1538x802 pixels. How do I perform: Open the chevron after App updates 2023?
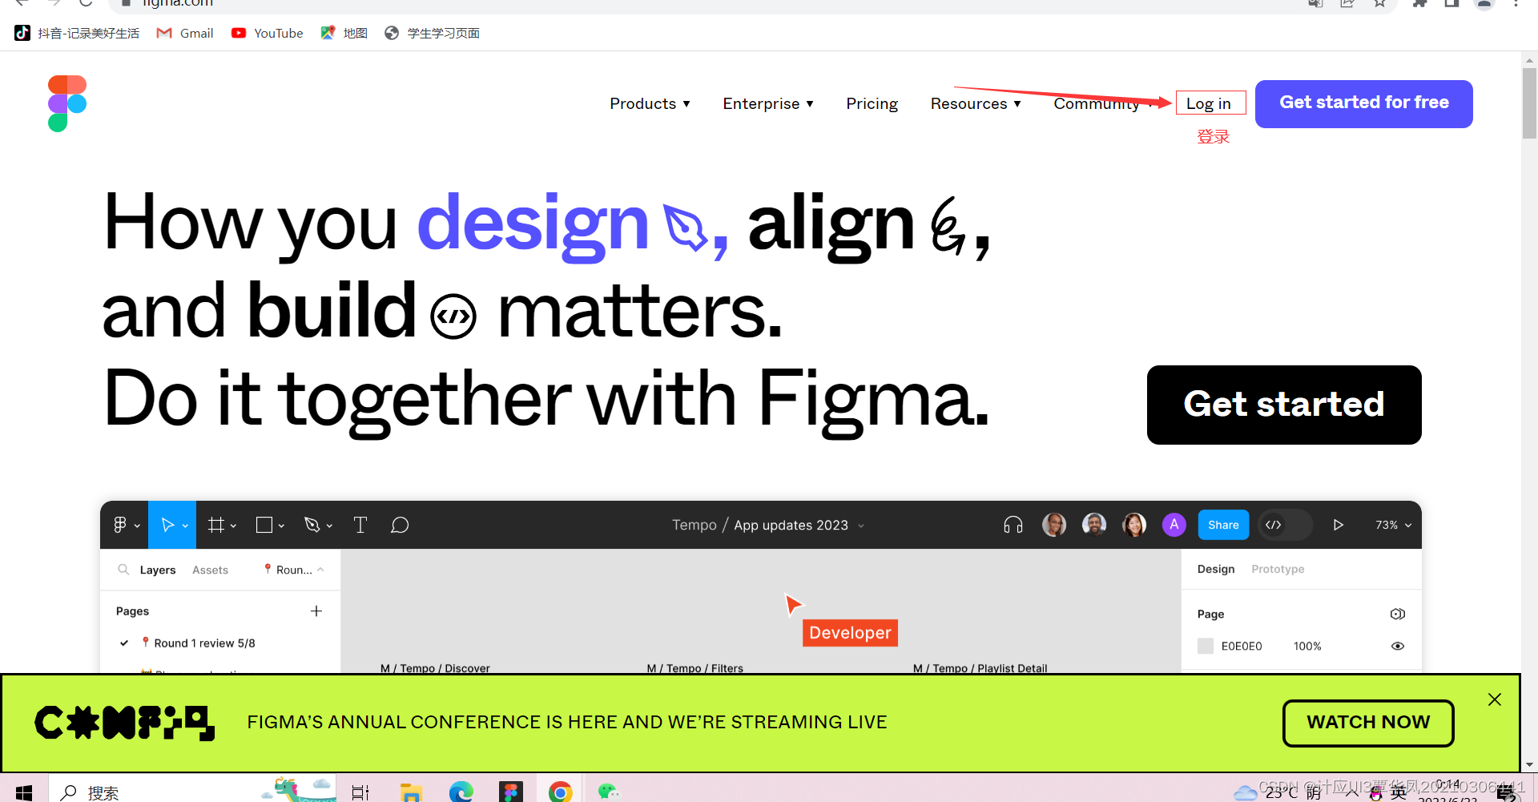pyautogui.click(x=861, y=526)
